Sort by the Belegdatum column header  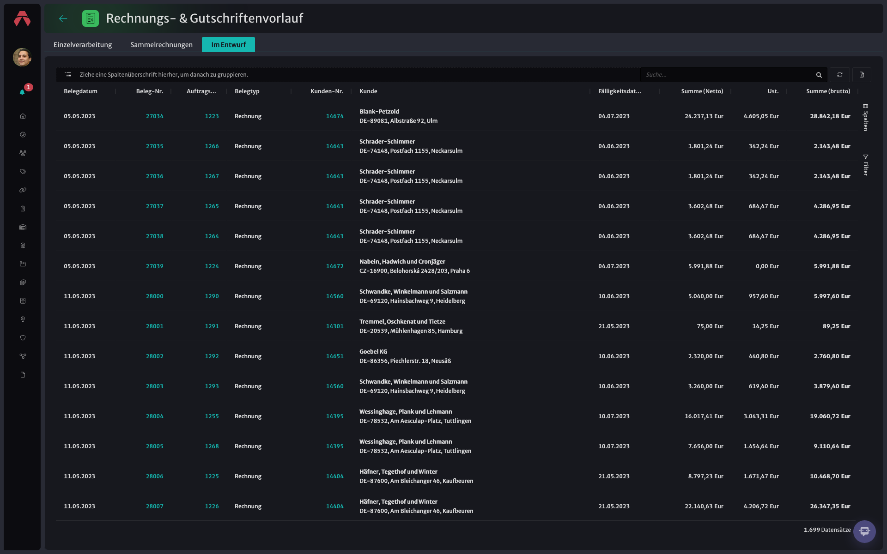[81, 91]
